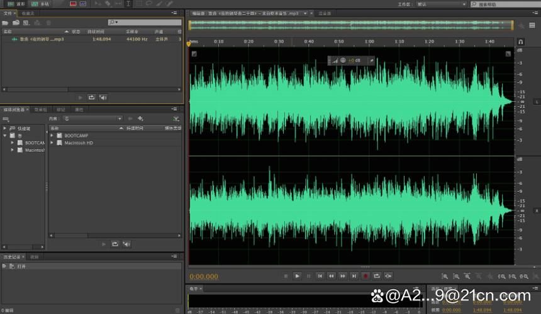Open the Media Browser contents dropdown
The width and height of the screenshot is (541, 314).
pyautogui.click(x=93, y=119)
